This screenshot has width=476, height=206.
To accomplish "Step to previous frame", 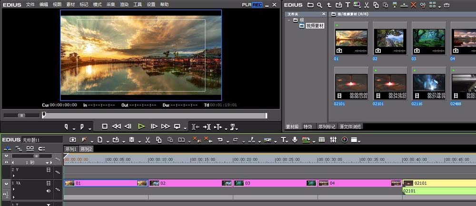I will point(128,126).
